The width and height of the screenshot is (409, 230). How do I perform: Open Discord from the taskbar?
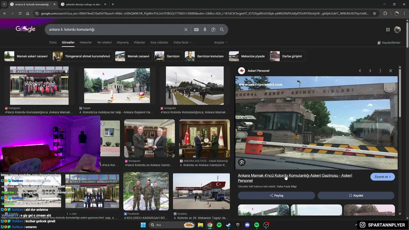[x=247, y=225]
